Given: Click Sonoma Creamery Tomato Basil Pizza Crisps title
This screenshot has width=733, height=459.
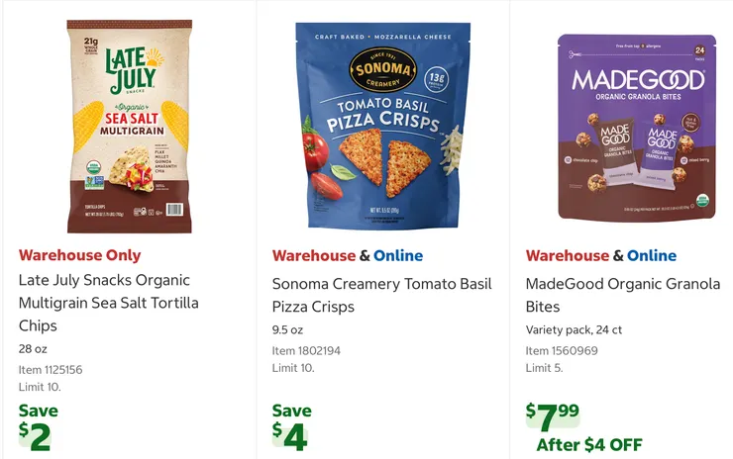Looking at the screenshot, I should tap(381, 295).
